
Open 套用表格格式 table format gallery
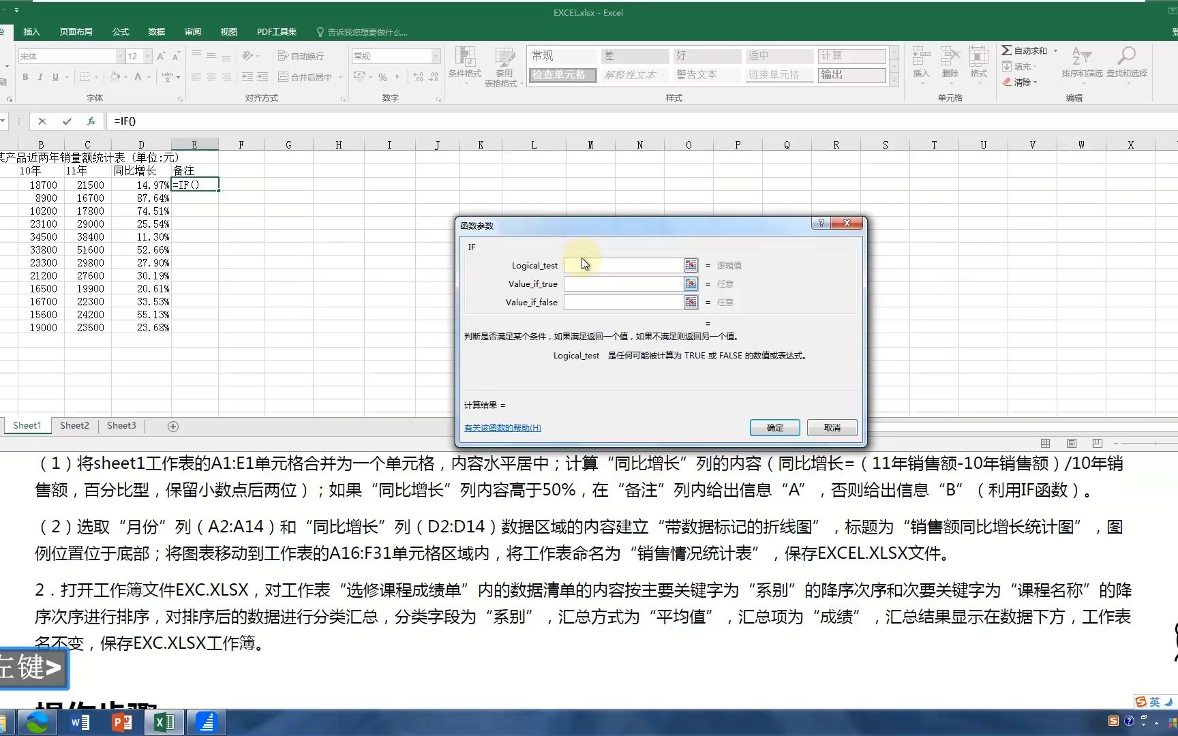(x=504, y=66)
